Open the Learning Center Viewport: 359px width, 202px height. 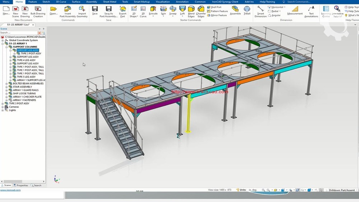click(326, 12)
